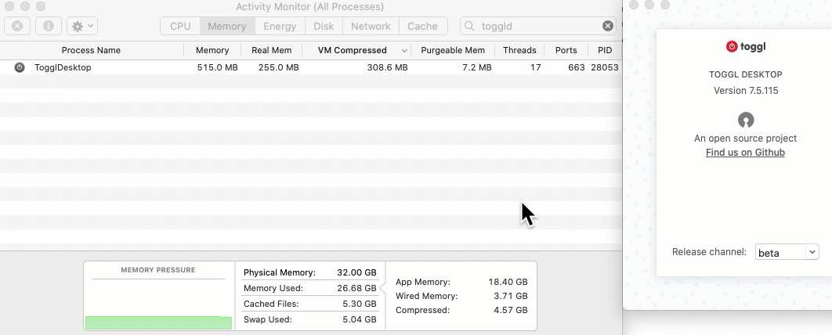
Task: Click the Version 7.5.115 text
Action: [x=746, y=91]
